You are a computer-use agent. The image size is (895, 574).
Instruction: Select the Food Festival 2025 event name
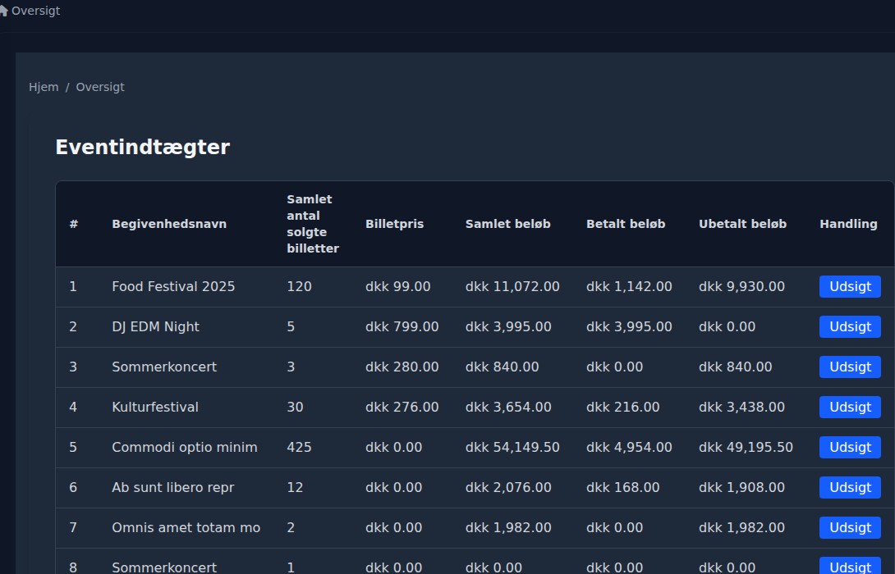[173, 287]
